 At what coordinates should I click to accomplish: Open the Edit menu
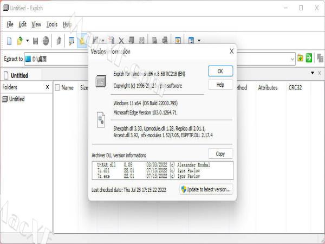click(x=22, y=24)
